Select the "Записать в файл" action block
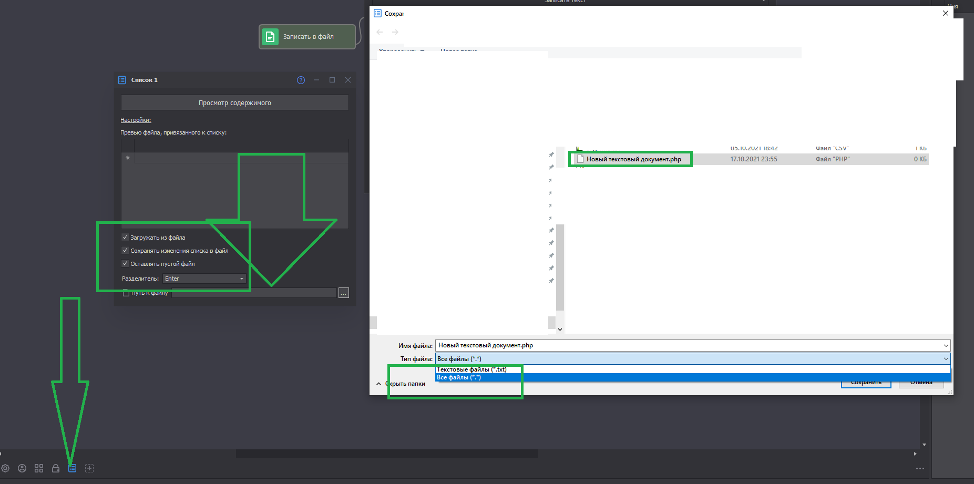This screenshot has height=484, width=974. point(307,37)
